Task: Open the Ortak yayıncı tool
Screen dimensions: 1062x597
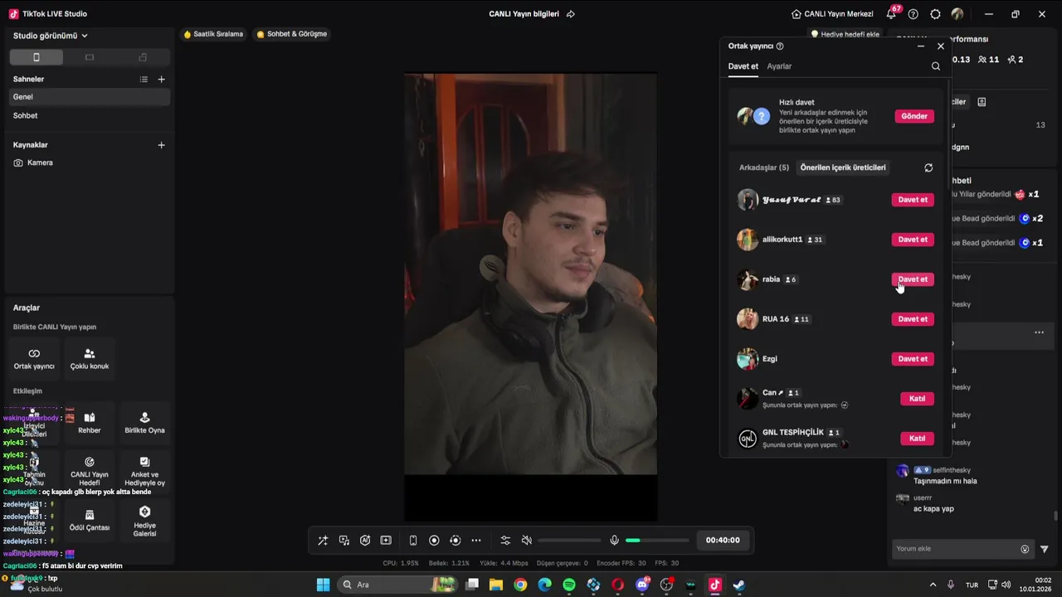Action: pos(34,358)
